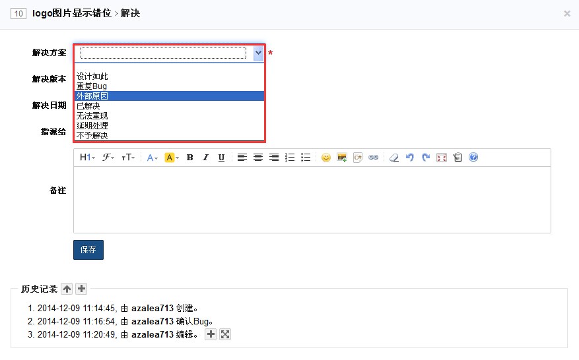Center align text in editor

(x=257, y=158)
